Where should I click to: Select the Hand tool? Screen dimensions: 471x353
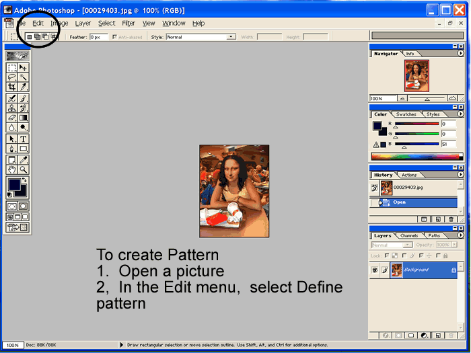[12, 169]
